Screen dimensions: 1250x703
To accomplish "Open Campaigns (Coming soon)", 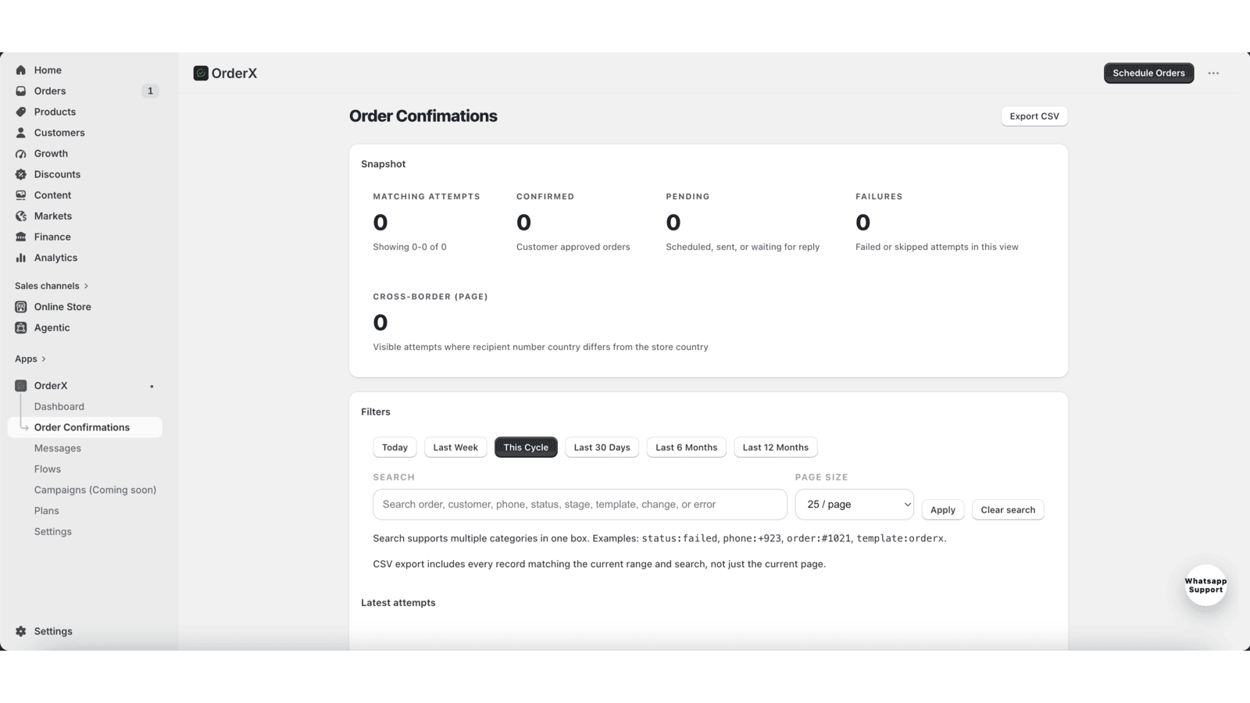I will tap(95, 490).
